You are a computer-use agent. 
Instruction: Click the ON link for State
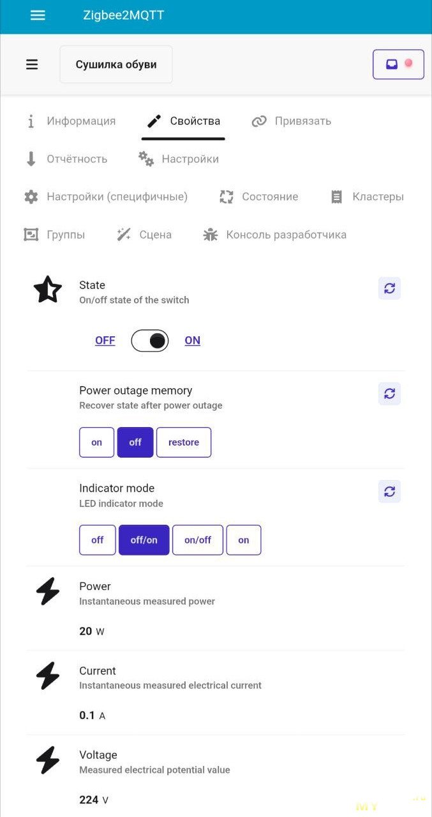192,341
